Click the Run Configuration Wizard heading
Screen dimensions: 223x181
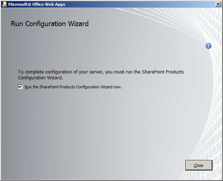coord(50,24)
